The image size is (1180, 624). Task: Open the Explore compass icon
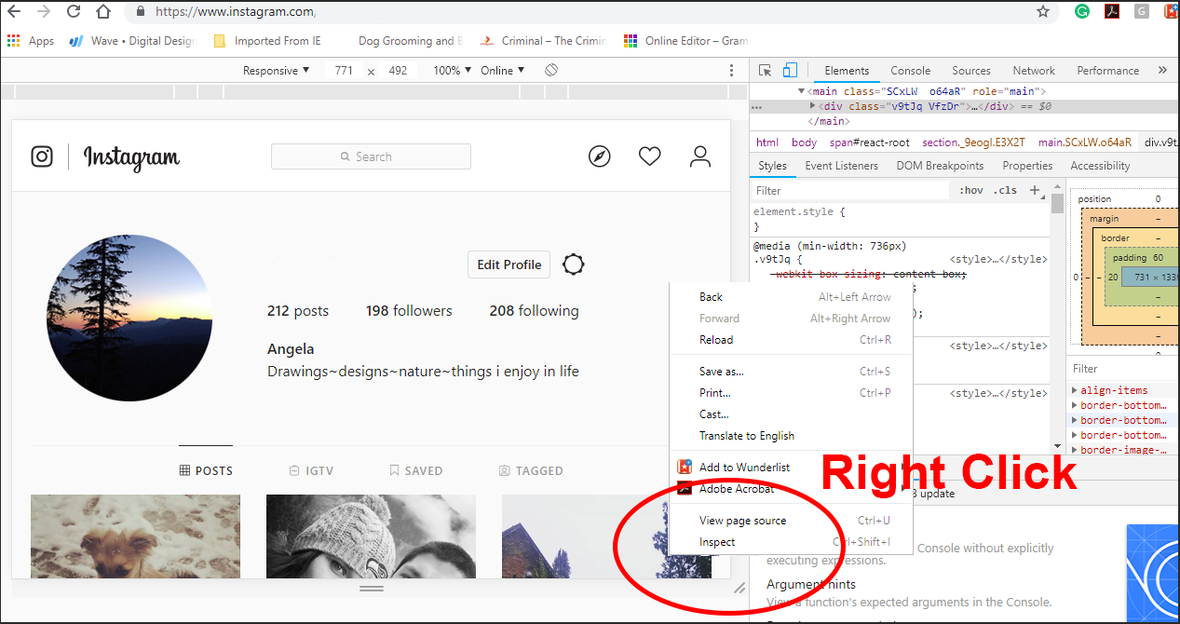tap(600, 156)
